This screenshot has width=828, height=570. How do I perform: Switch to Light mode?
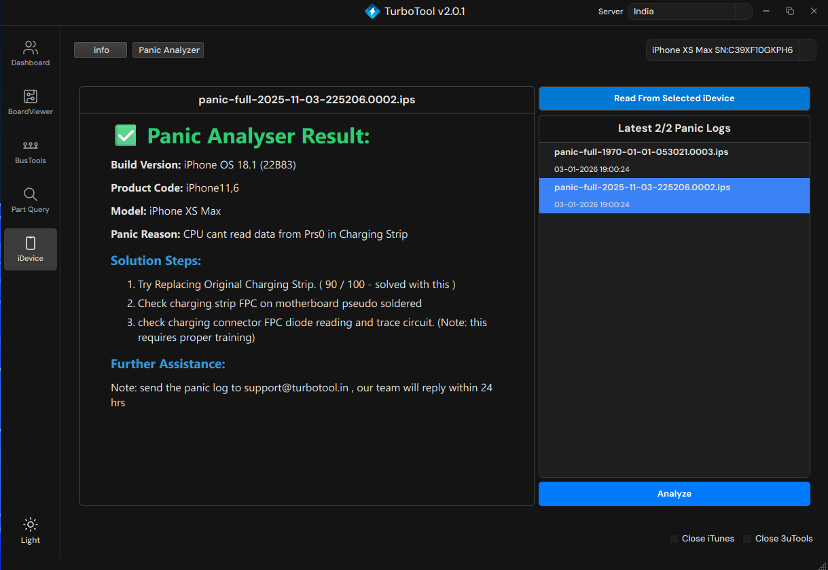[30, 530]
